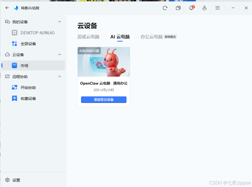Click the AI按消耗付费 label on card
Image resolution: width=252 pixels, height=187 pixels.
click(x=89, y=51)
